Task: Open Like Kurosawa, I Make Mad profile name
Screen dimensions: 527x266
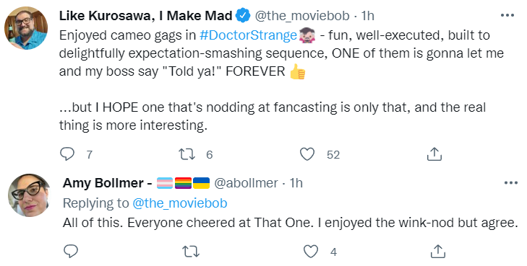Action: point(145,15)
